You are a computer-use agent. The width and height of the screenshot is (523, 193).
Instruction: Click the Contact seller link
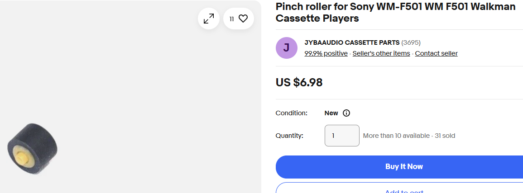click(x=436, y=53)
